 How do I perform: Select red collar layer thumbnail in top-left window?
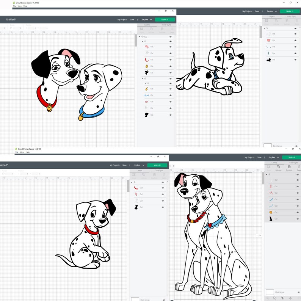pyautogui.click(x=147, y=60)
